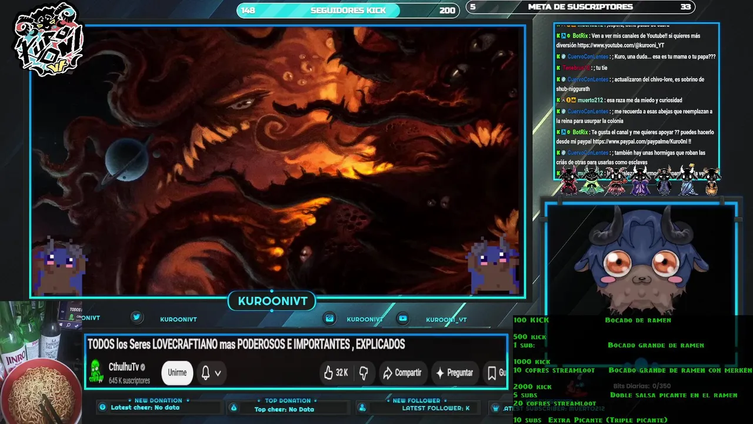The image size is (753, 424).
Task: Click the pixel goat sprite at the video's lower left
Action: tap(59, 266)
